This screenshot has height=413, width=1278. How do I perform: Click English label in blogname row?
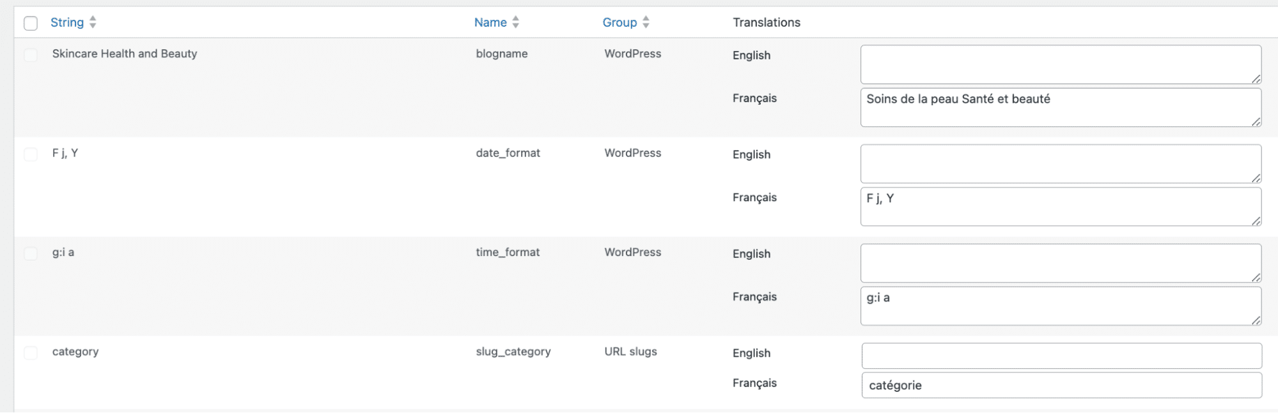pos(751,56)
